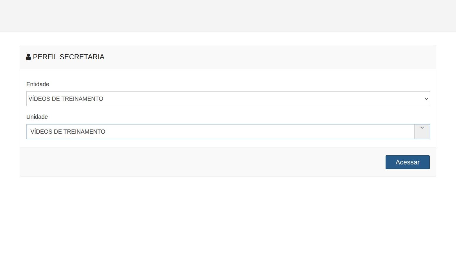
Task: Click the panel footer left of Acessar
Action: click(201, 162)
